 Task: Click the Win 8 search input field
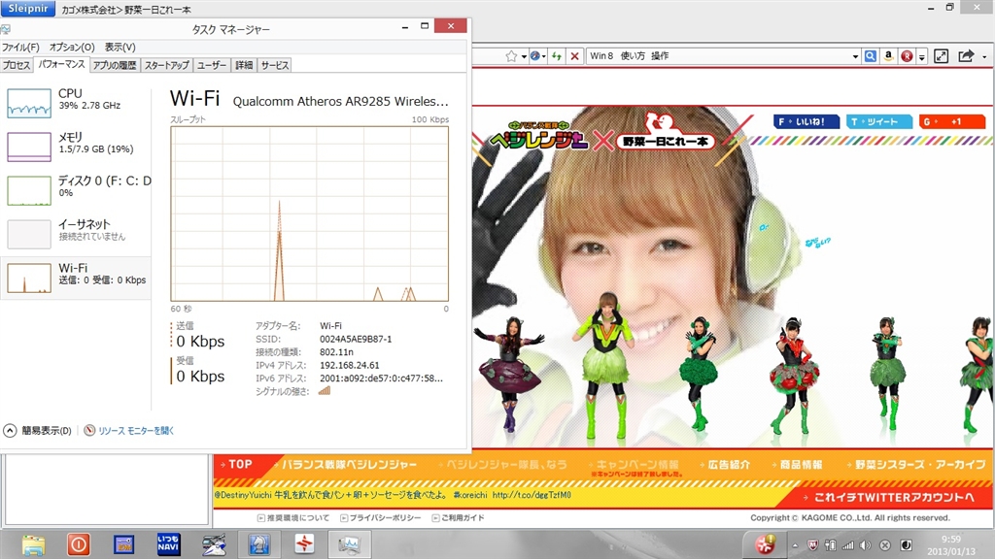714,56
